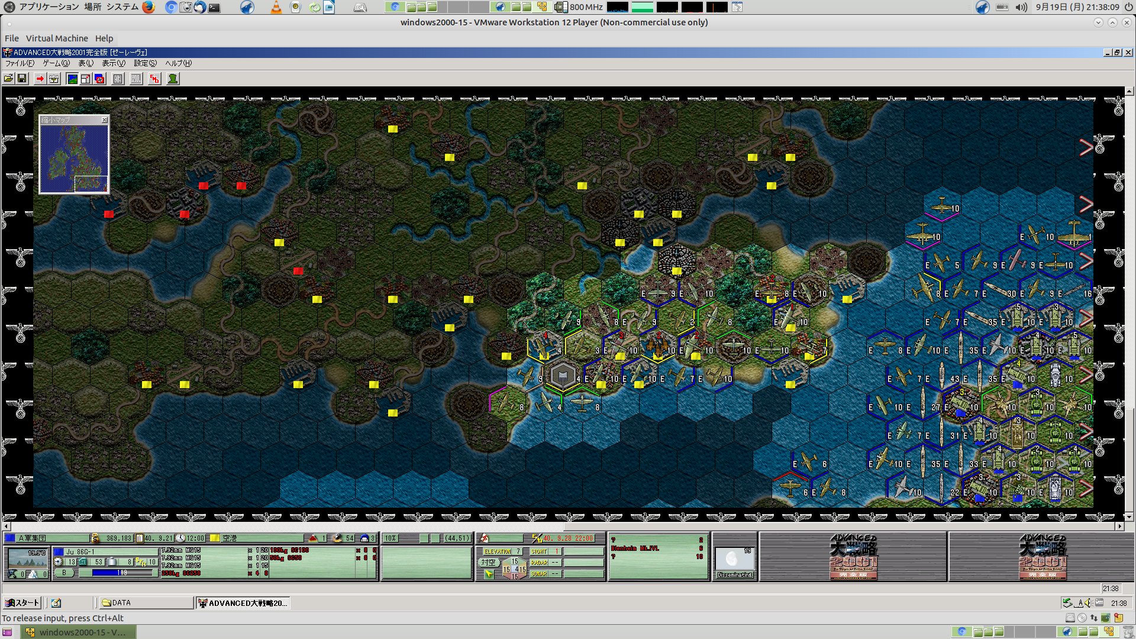Click the open file folder toolbar icon
The width and height of the screenshot is (1136, 639).
(x=8, y=79)
